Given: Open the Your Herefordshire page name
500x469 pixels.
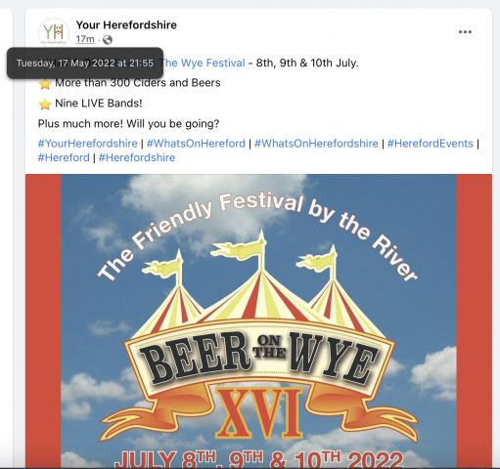Looking at the screenshot, I should (126, 25).
